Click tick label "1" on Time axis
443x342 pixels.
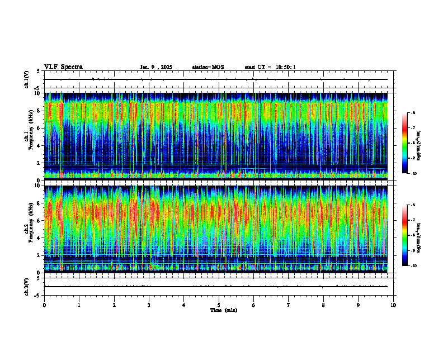79,305
